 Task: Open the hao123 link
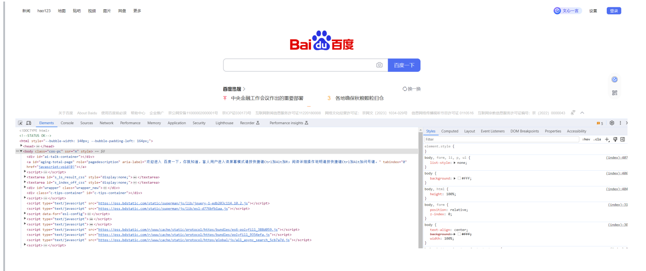click(44, 11)
